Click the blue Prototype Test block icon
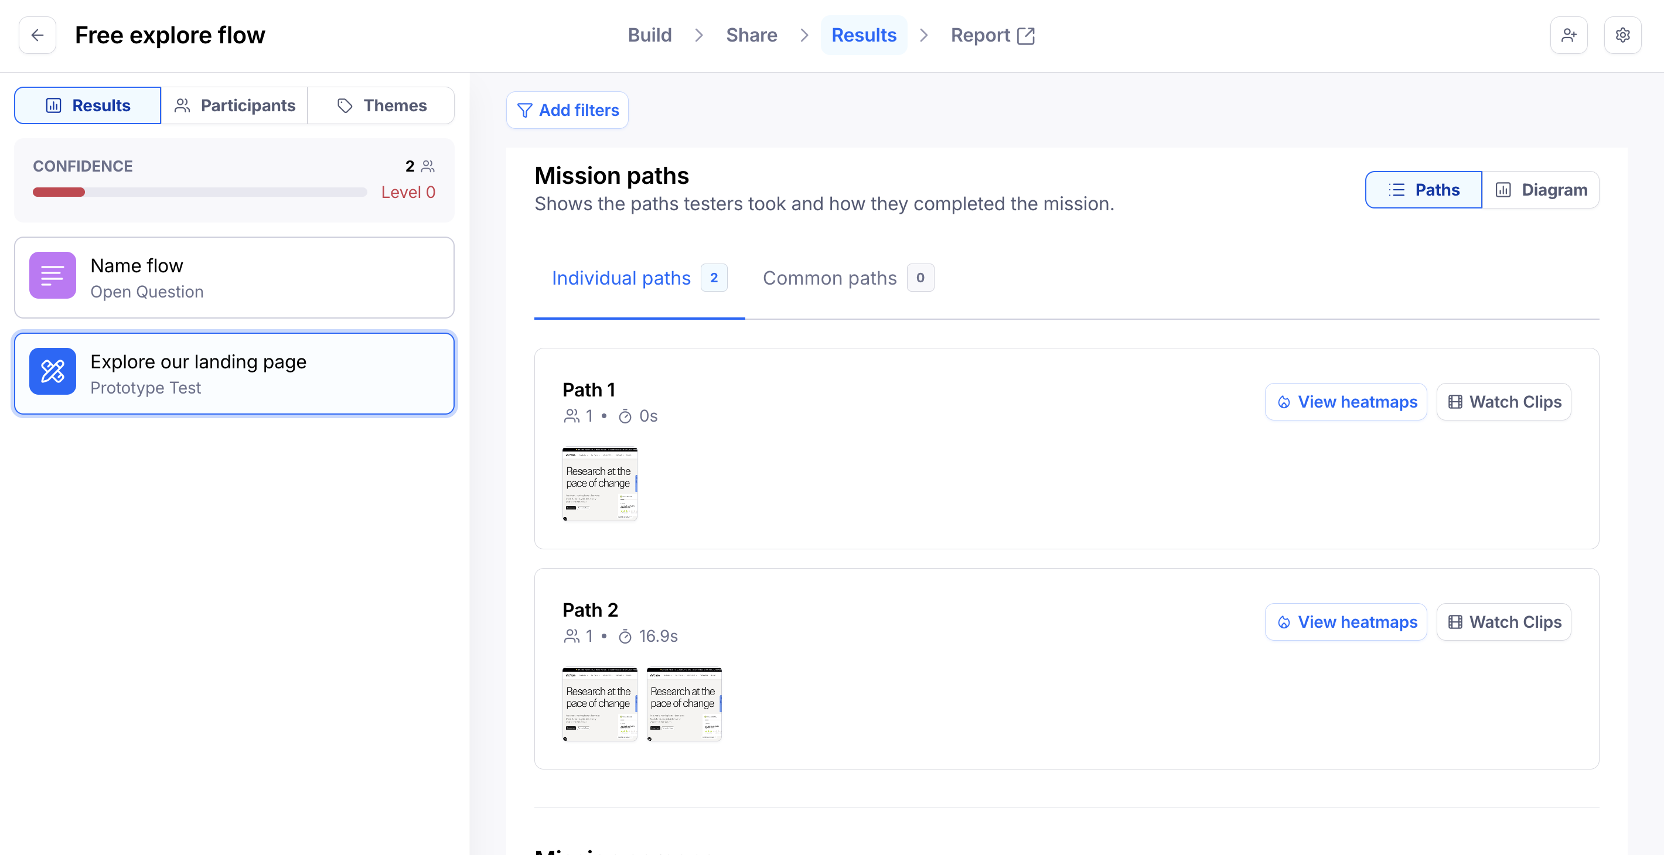Screen dimensions: 1664x855 tap(52, 371)
